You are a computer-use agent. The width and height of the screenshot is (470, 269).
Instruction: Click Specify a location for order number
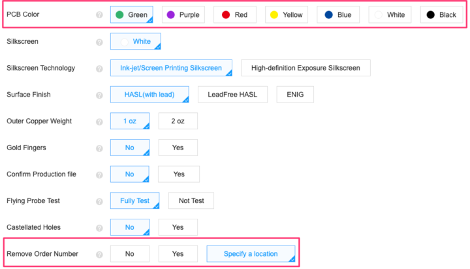point(251,254)
